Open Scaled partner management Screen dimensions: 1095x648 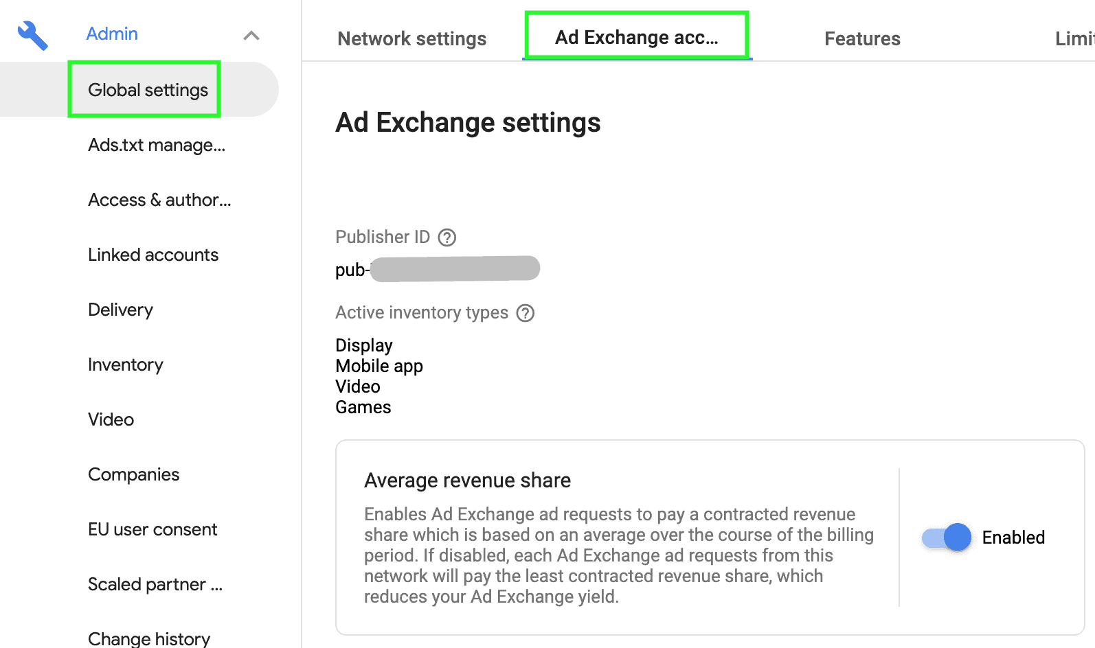pyautogui.click(x=155, y=584)
